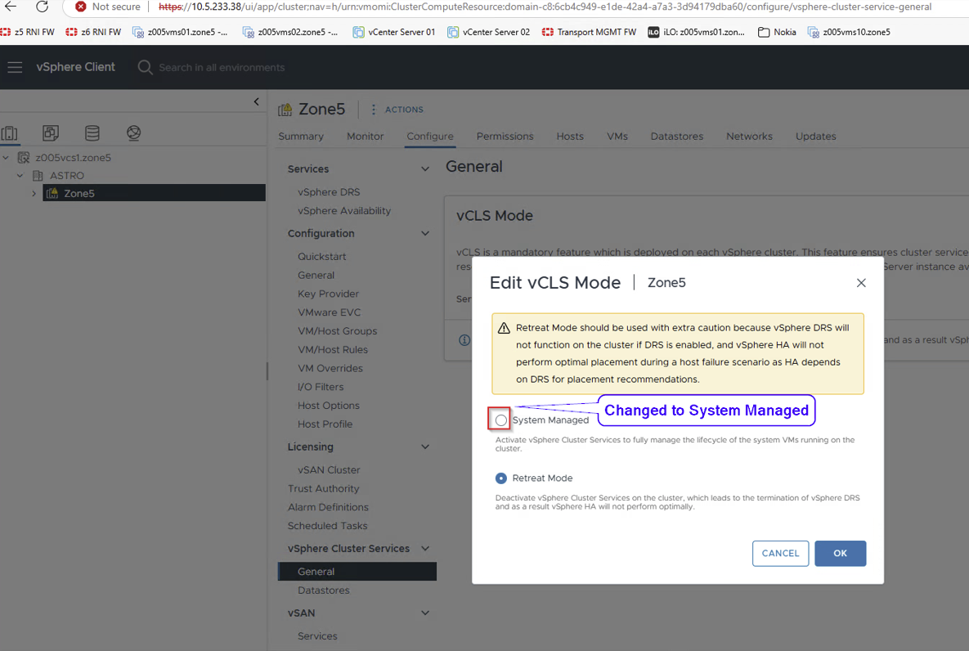Open Datastores under vSphere Cluster Services
969x651 pixels.
(x=323, y=590)
